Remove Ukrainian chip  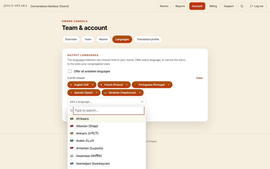pyautogui.click(x=140, y=93)
